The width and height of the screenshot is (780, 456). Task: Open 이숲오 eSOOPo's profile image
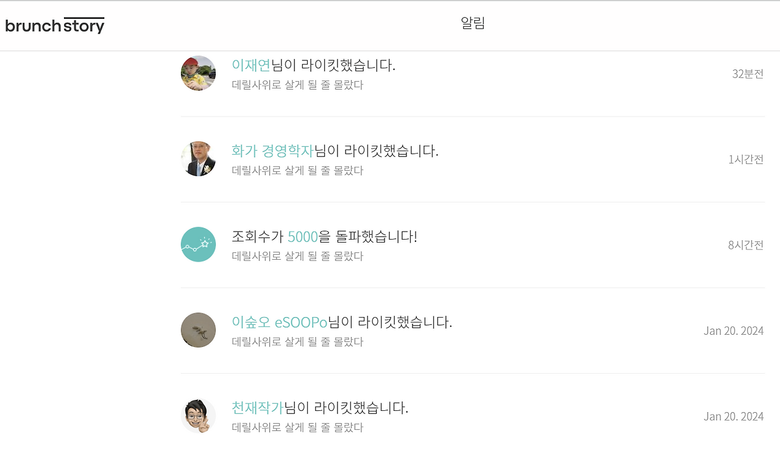197,330
